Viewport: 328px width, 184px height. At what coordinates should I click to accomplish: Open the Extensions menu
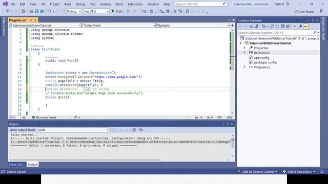tap(135, 4)
